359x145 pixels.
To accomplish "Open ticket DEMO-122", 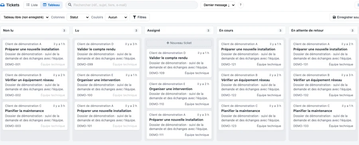I will [x=251, y=85].
